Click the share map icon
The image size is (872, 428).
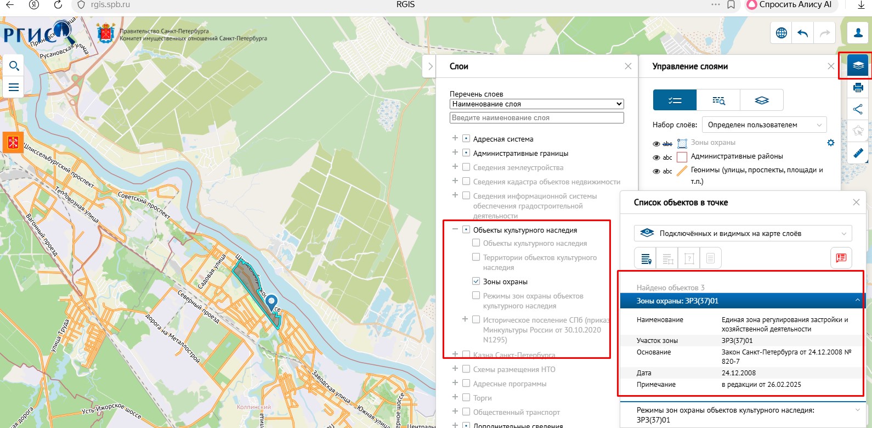click(x=858, y=110)
